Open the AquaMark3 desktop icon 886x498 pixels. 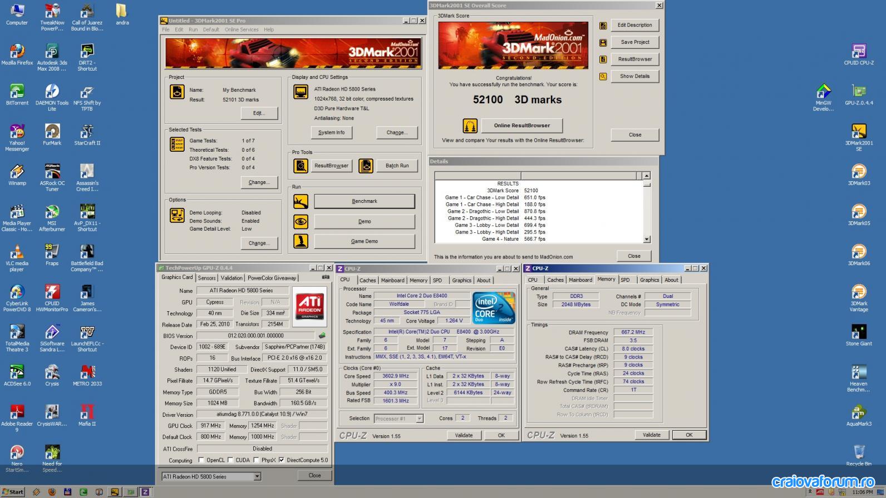(859, 415)
